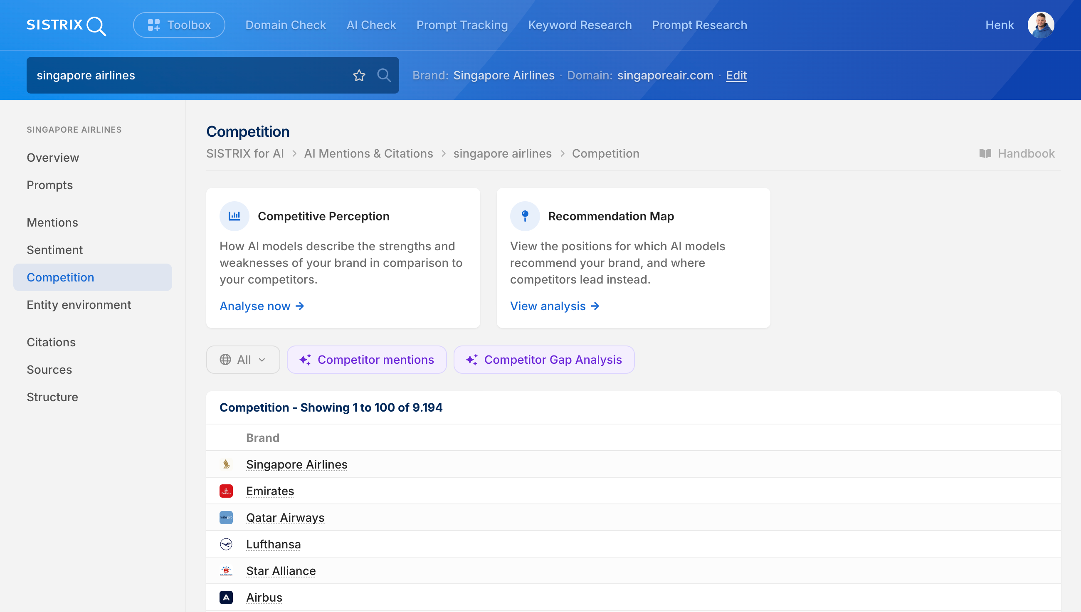Go to Sentiment in the sidebar

(x=54, y=250)
